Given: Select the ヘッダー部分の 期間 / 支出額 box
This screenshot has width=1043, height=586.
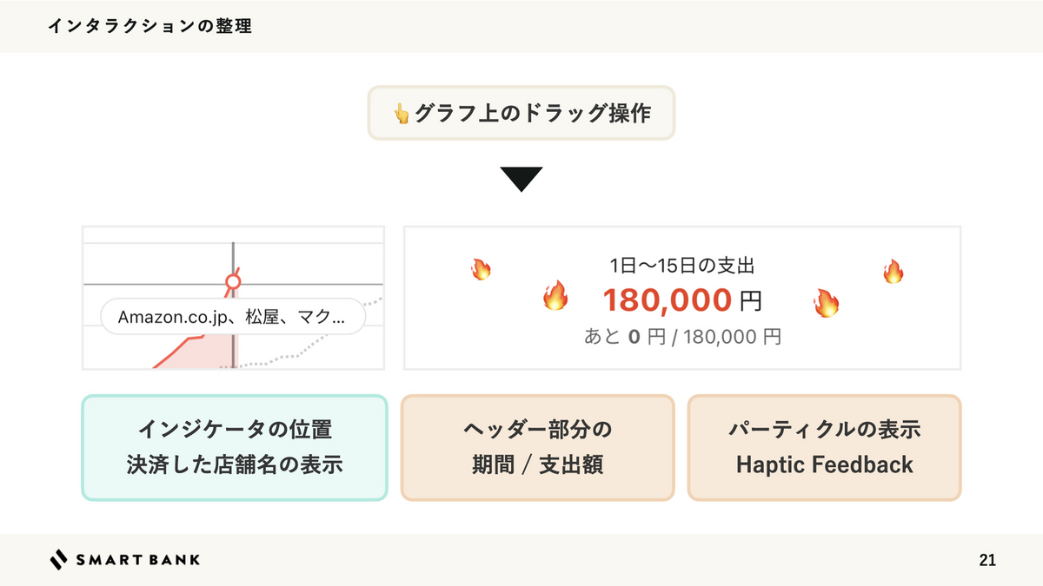Looking at the screenshot, I should (537, 448).
